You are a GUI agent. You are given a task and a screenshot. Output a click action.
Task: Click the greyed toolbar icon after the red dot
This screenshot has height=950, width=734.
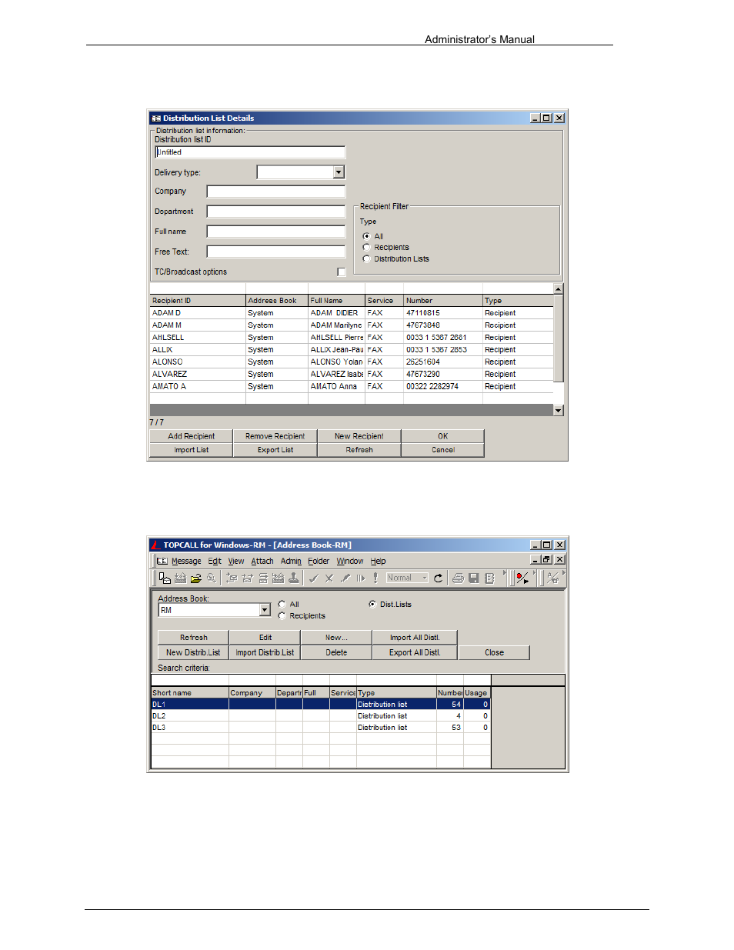coord(552,578)
